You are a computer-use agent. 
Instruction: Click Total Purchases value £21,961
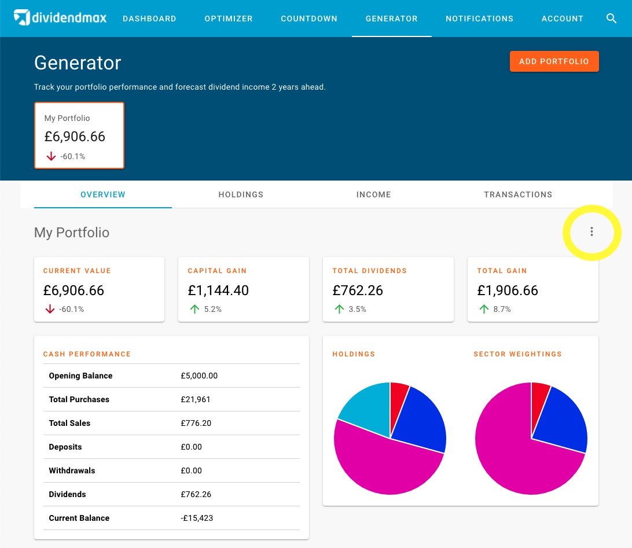(196, 399)
